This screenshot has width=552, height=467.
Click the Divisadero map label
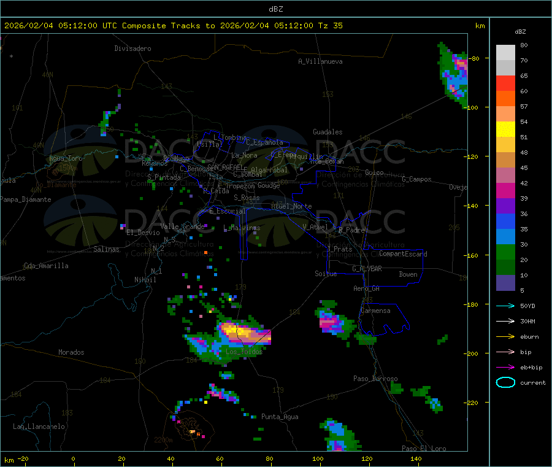point(132,48)
